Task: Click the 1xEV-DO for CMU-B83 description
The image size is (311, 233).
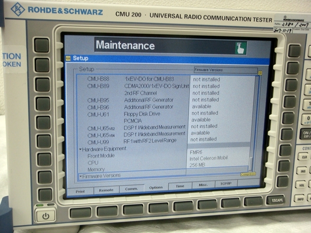Action: click(x=149, y=79)
